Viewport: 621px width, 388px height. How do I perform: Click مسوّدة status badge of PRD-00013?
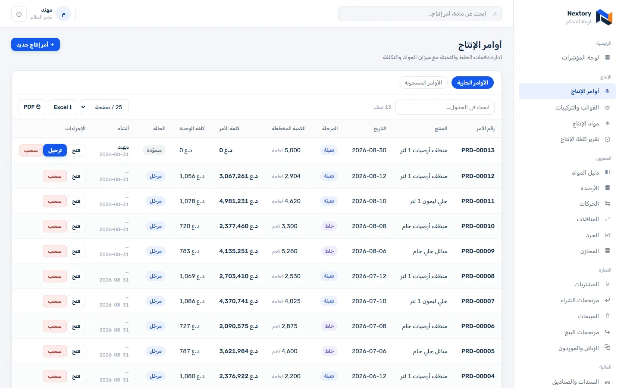coord(154,150)
